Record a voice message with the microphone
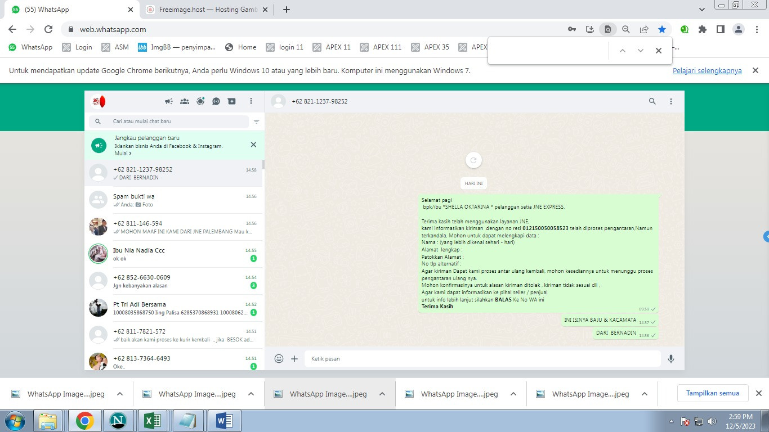Viewport: 769px width, 432px height. point(671,359)
